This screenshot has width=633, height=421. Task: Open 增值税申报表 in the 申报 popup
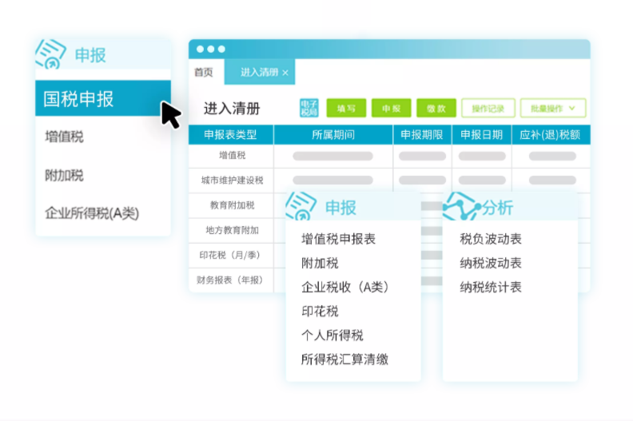[x=338, y=239]
